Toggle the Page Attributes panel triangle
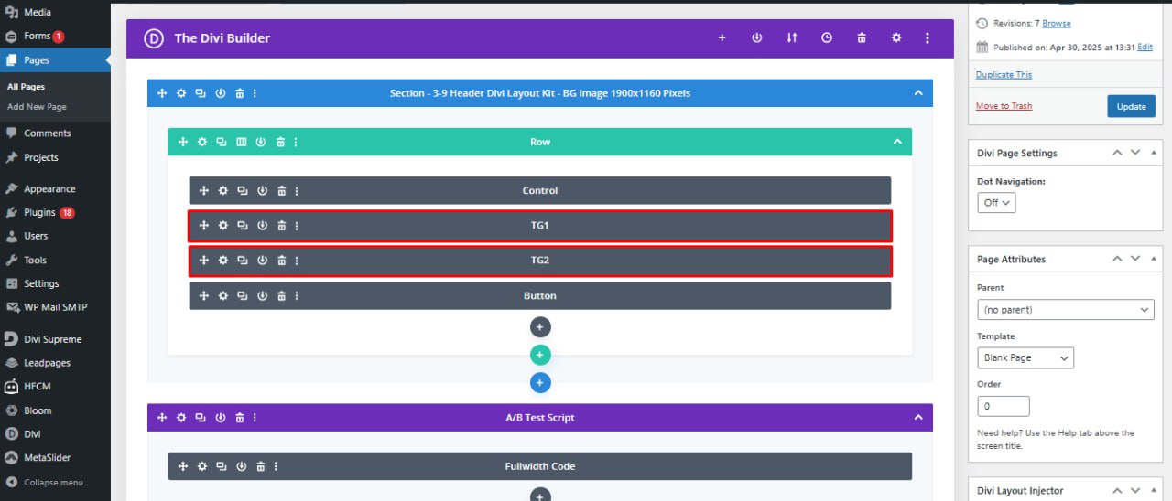Viewport: 1172px width, 501px height. 1154,259
